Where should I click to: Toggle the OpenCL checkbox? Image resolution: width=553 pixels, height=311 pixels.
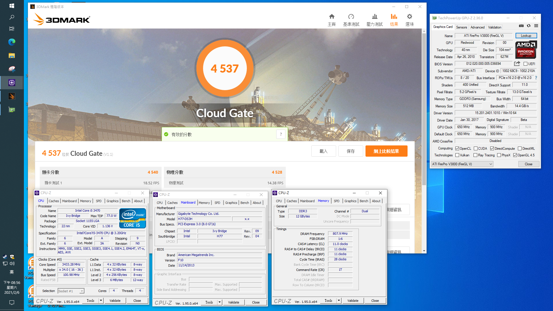457,149
